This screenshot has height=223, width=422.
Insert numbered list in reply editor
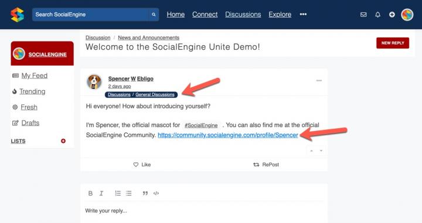click(x=118, y=193)
